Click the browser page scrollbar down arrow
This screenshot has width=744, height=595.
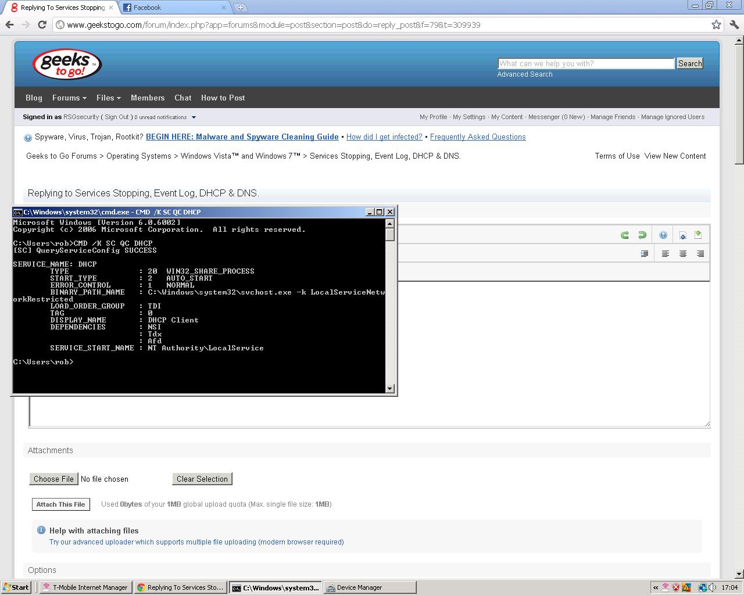(x=739, y=574)
